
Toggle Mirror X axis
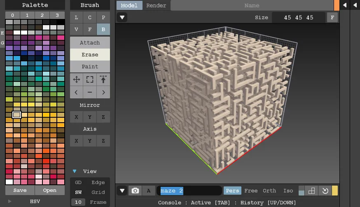(x=76, y=117)
